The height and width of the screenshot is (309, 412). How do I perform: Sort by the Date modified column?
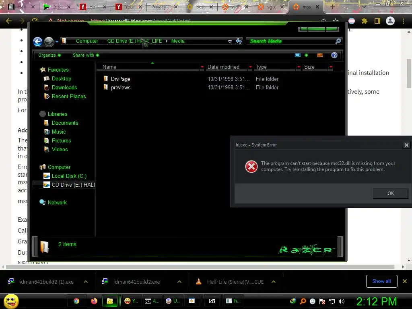point(227,67)
